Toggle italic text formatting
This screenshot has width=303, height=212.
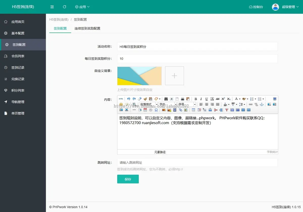[x=201, y=99]
